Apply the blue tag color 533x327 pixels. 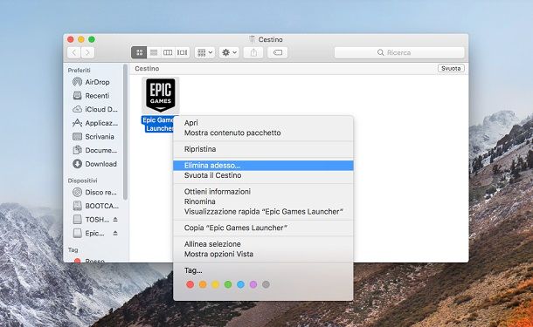point(240,284)
